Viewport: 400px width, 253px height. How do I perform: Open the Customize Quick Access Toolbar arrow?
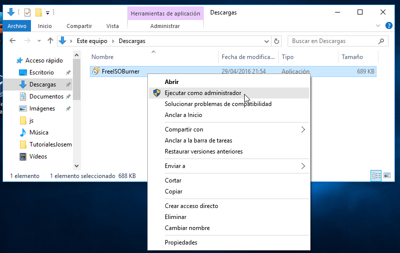pyautogui.click(x=48, y=13)
